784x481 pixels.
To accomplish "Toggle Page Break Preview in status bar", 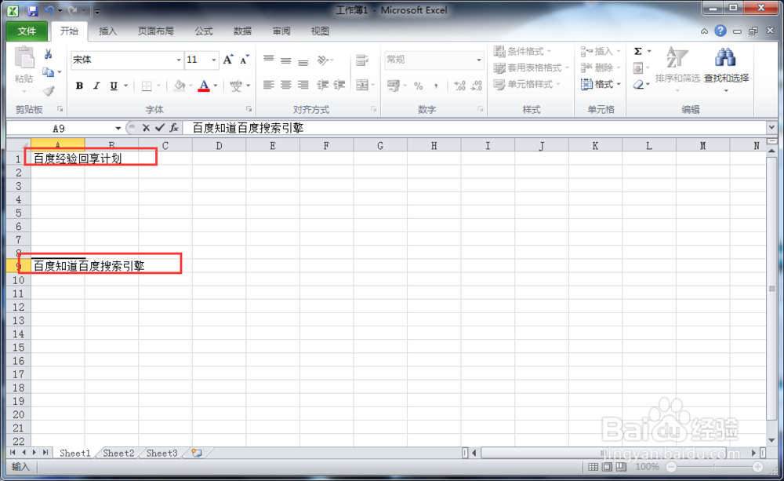I will pyautogui.click(x=621, y=467).
